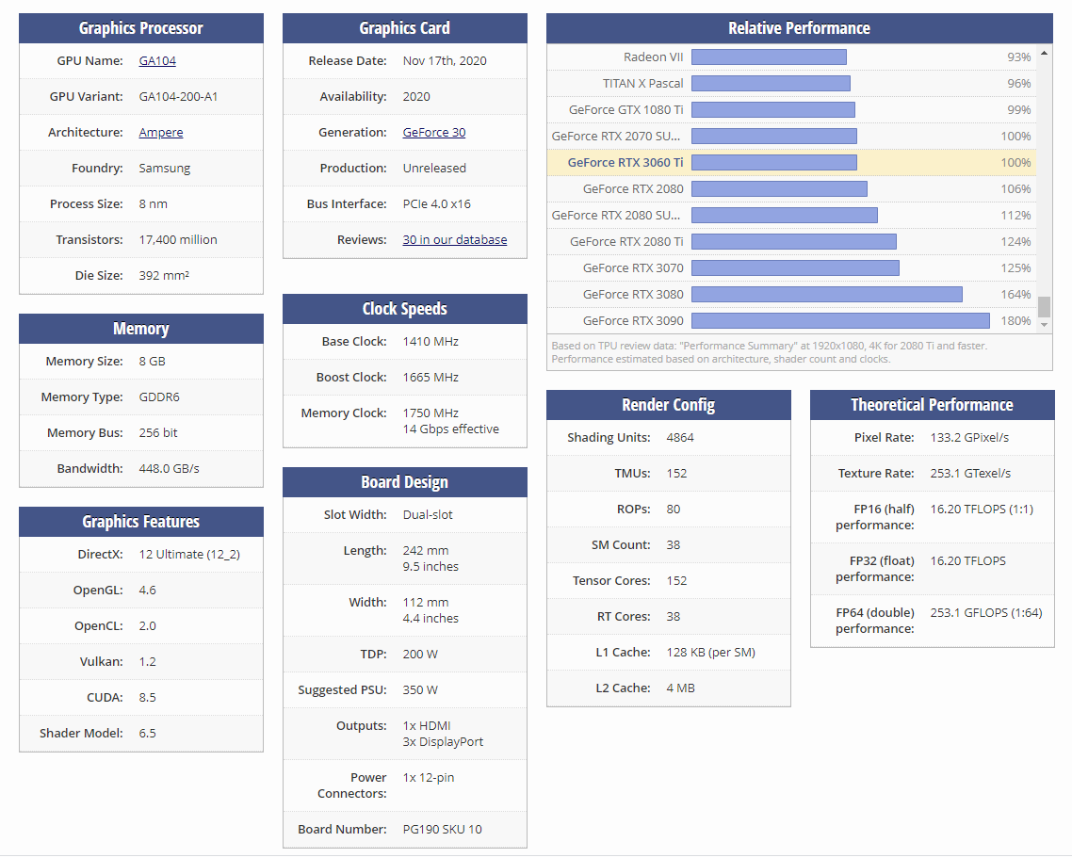
Task: Select the foundry value Samsung
Action: [165, 169]
